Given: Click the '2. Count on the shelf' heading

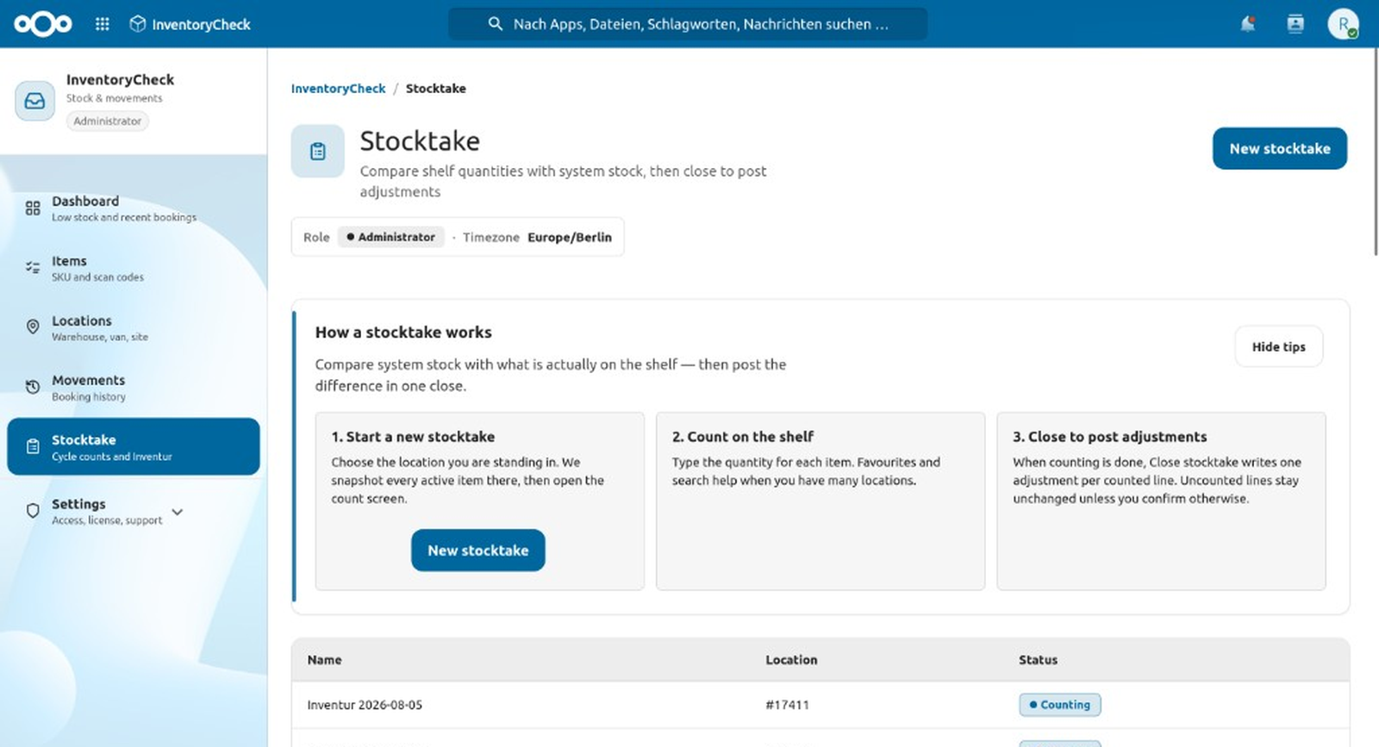Looking at the screenshot, I should pos(743,437).
